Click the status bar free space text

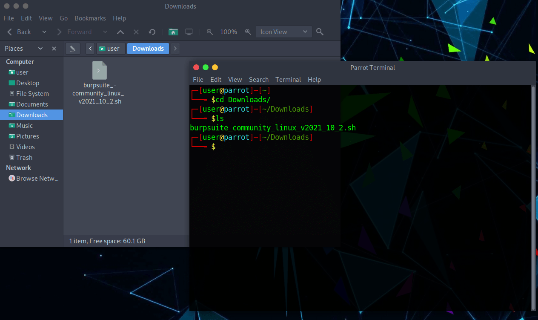pos(107,241)
